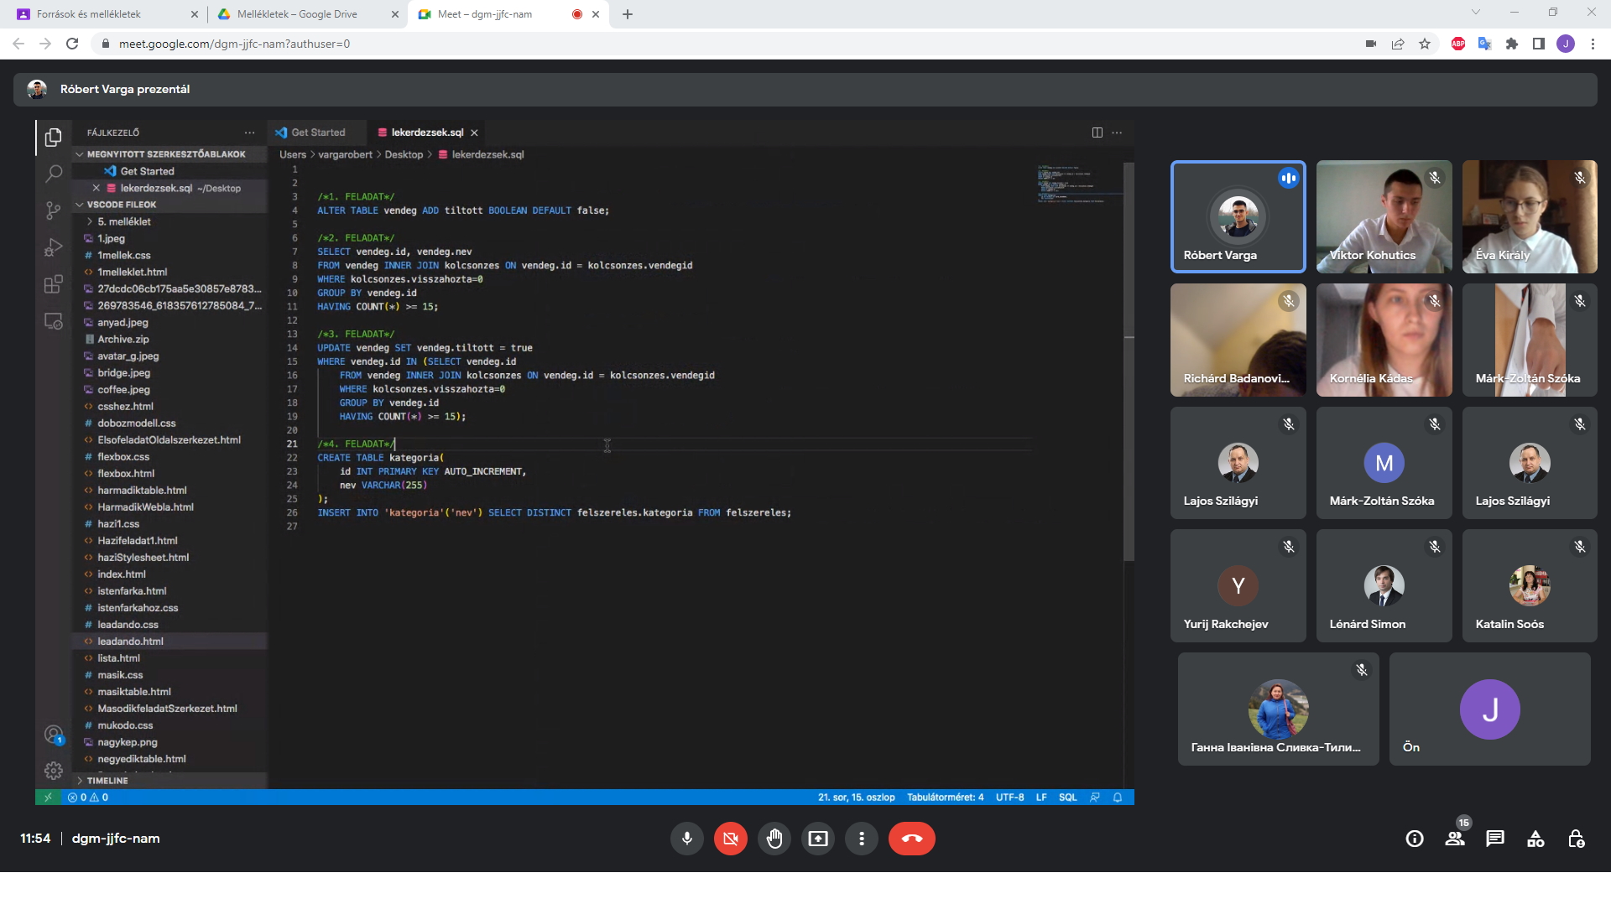
Task: Open a new browser tab
Action: [x=628, y=14]
